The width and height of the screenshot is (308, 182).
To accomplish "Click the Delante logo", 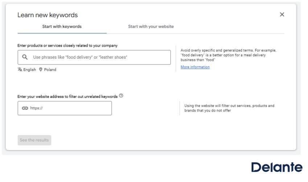I will tap(277, 167).
